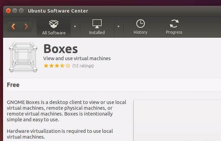Open the Boxes screenshot preview thumbnail
221x141 pixels.
point(177,121)
